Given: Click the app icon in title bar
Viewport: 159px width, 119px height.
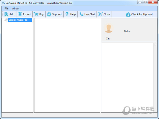Looking at the screenshot, I should (x=3, y=3).
